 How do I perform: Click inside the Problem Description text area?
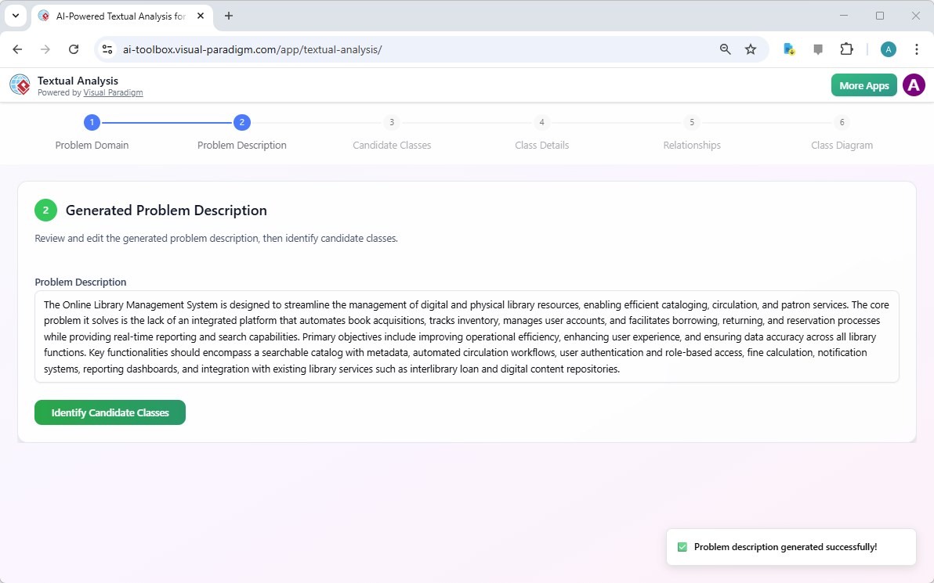[466, 336]
